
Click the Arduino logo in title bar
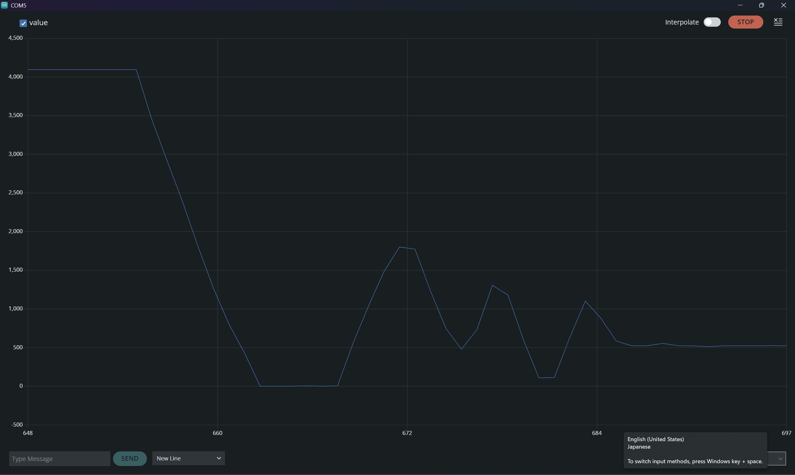tap(4, 5)
